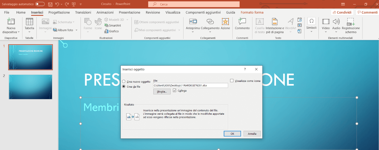This screenshot has width=379, height=150.
Task: Click the dialog help question mark
Action: [x=245, y=69]
